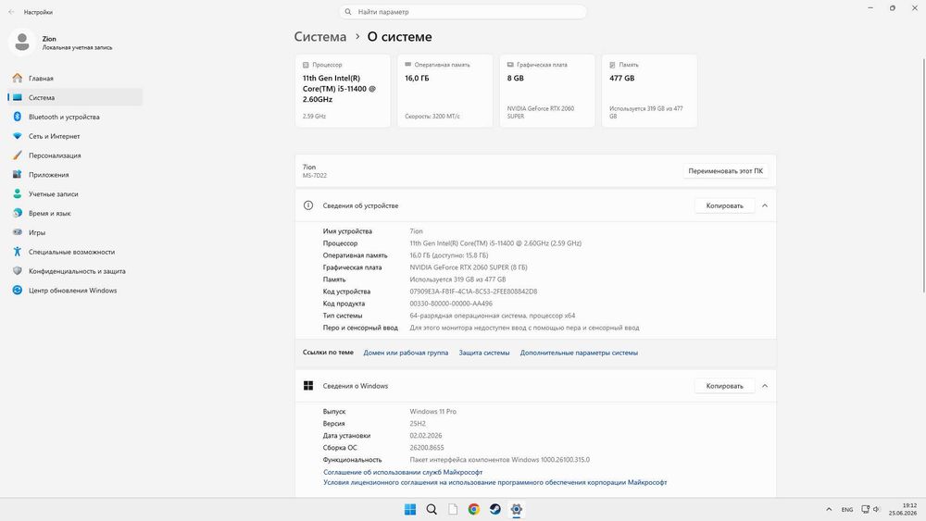Click the Найти параметр search field

tap(463, 12)
